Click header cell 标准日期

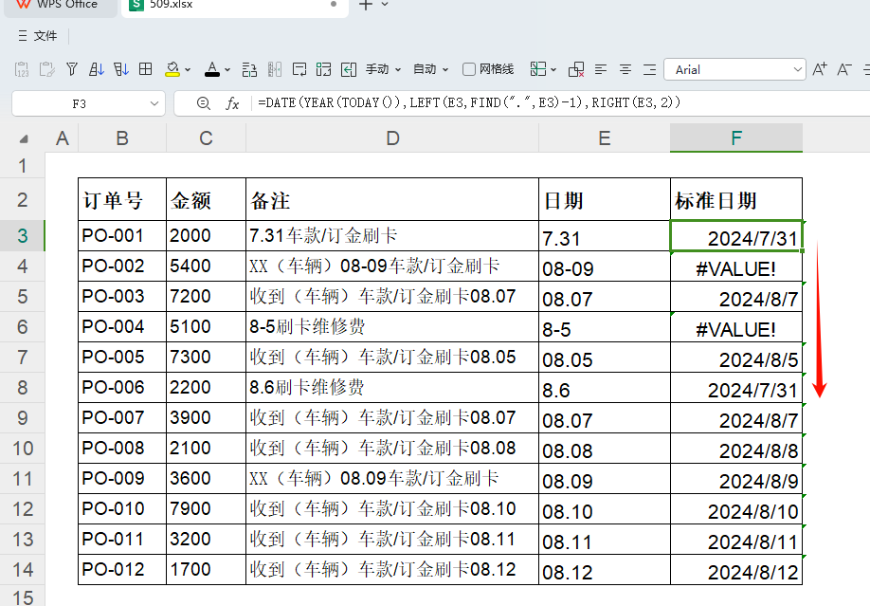(736, 200)
